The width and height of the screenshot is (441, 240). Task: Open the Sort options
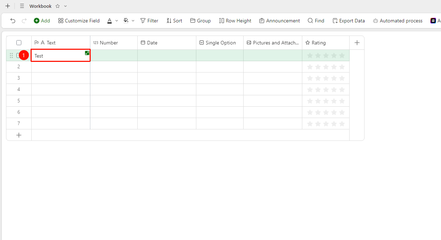[x=174, y=21]
